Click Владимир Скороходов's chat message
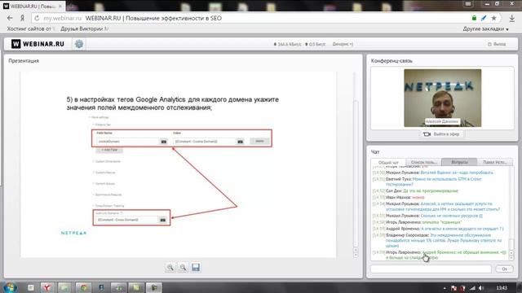 [x=437, y=240]
